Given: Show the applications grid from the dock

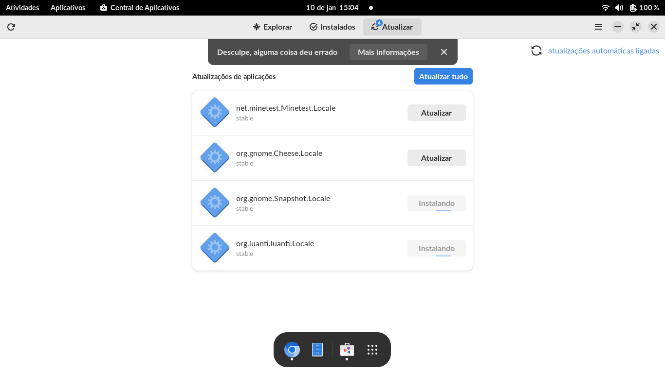Looking at the screenshot, I should click(x=372, y=350).
